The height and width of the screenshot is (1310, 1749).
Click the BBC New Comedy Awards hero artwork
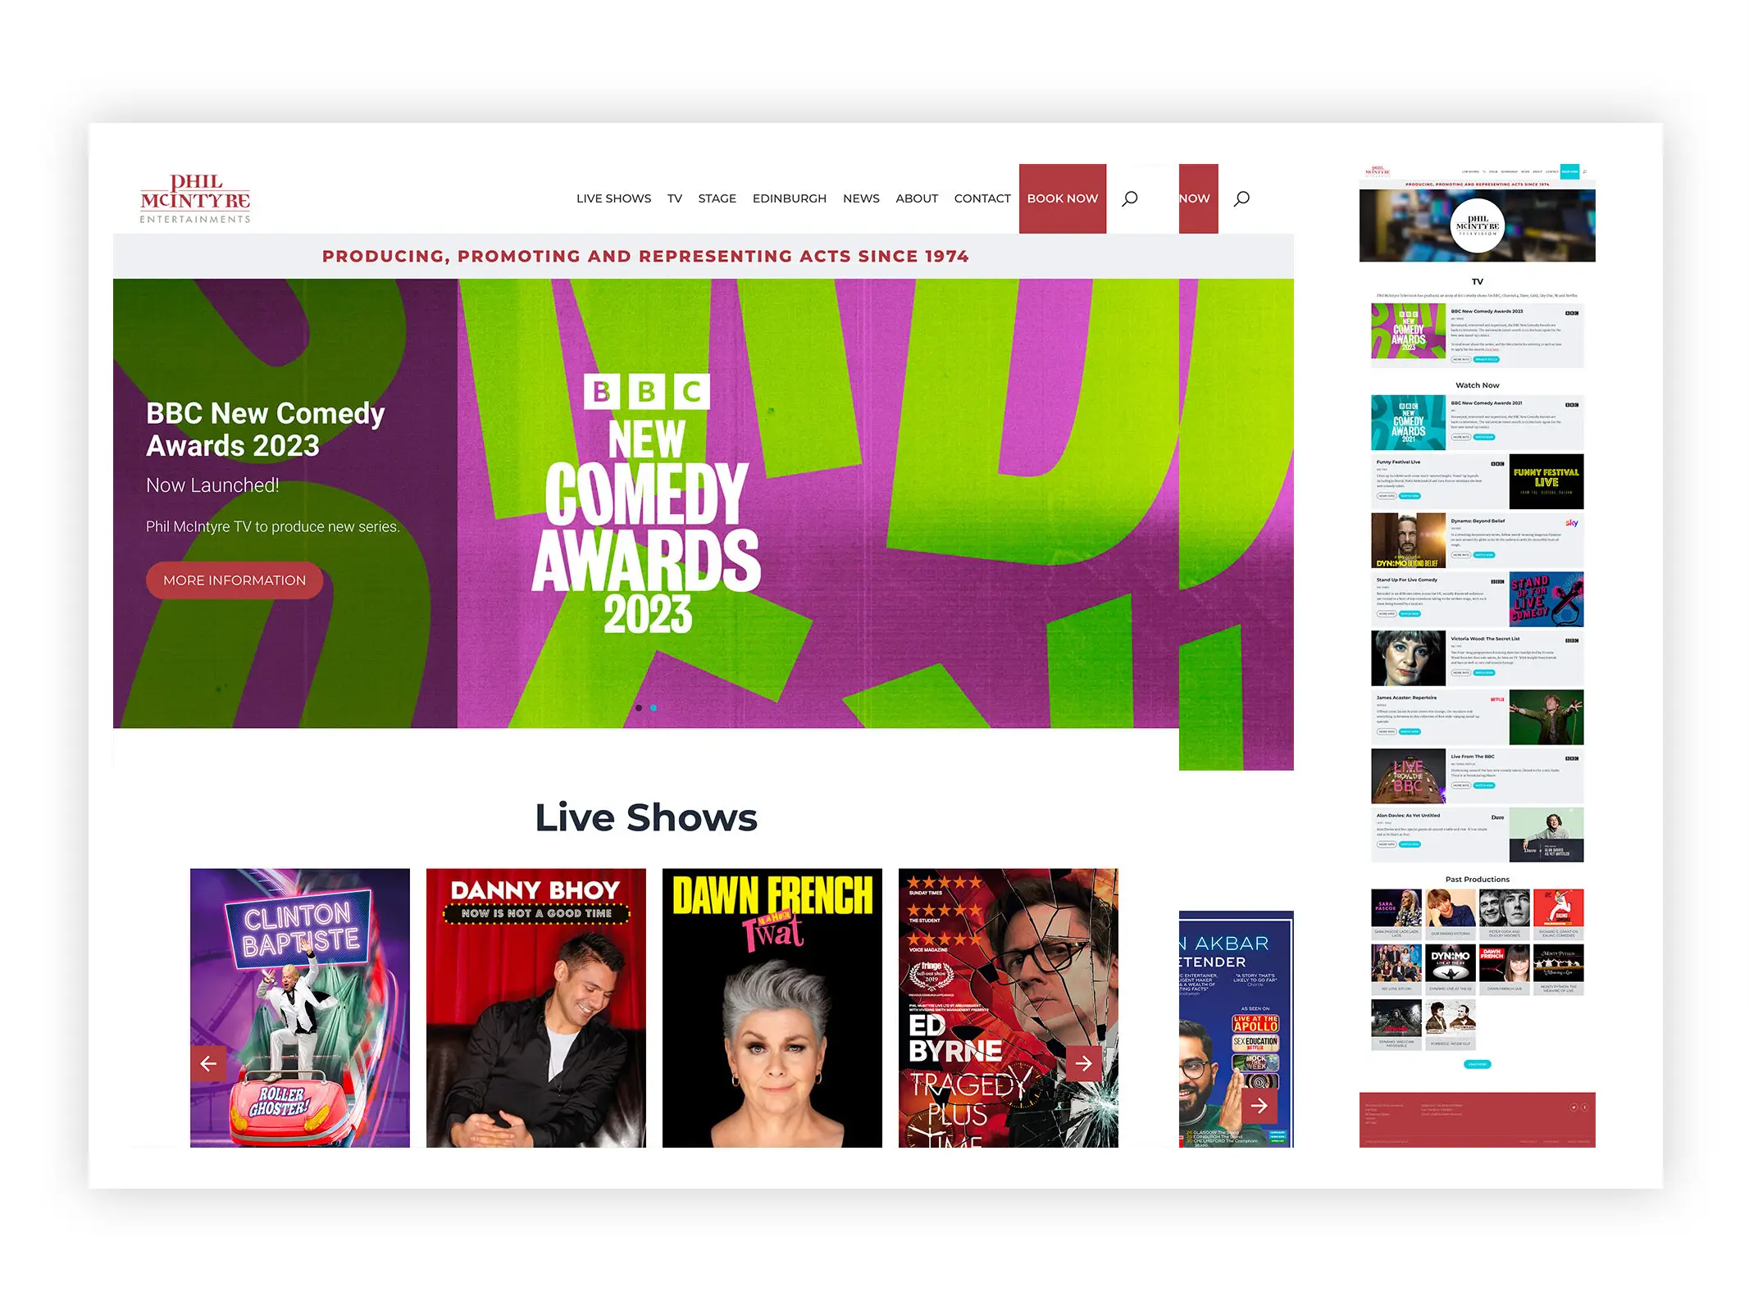coord(647,504)
